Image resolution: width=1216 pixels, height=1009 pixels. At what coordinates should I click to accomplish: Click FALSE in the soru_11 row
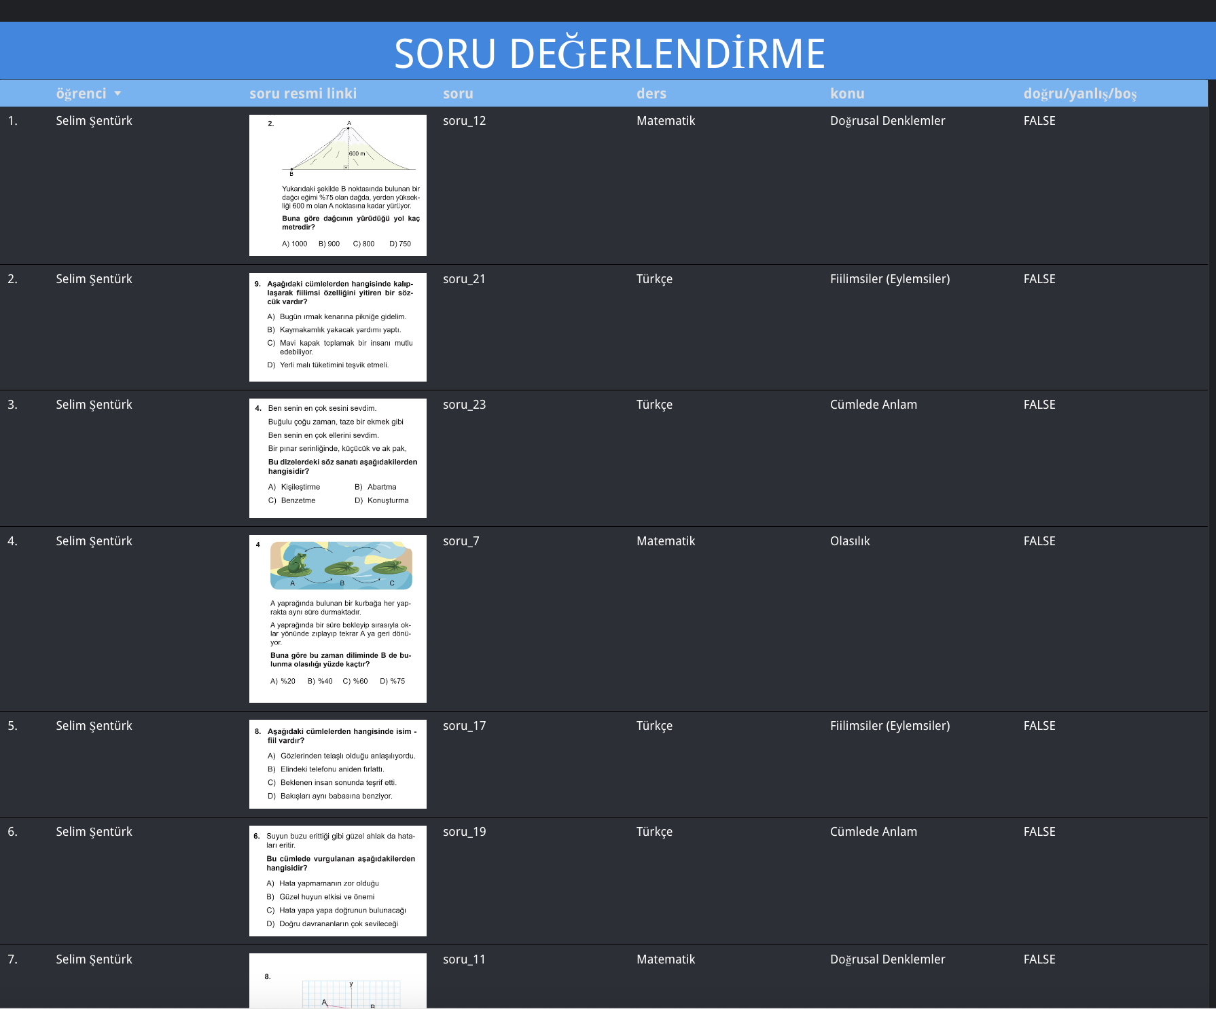[x=1039, y=959]
